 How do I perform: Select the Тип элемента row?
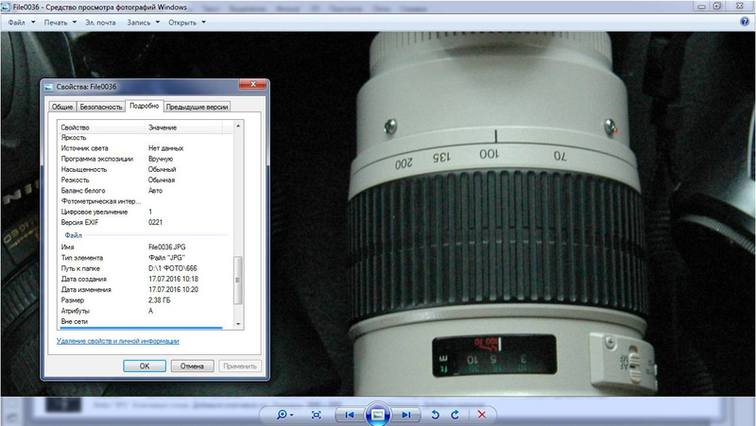coord(146,258)
